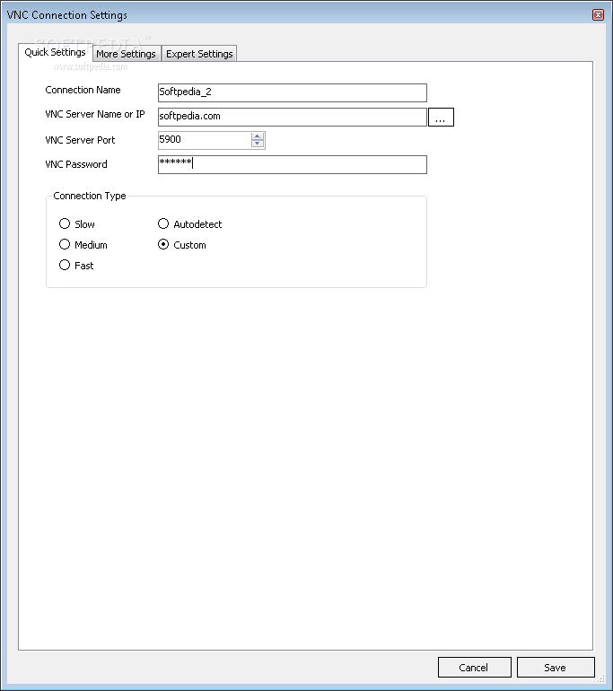The image size is (613, 691).
Task: Focus the VNC Server Name or IP field
Action: coord(293,117)
